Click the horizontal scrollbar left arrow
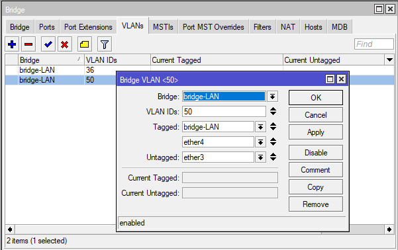Screen dimensions: 398x250 point(10,229)
